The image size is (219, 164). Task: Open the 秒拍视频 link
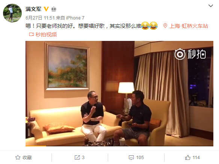pyautogui.click(x=46, y=35)
